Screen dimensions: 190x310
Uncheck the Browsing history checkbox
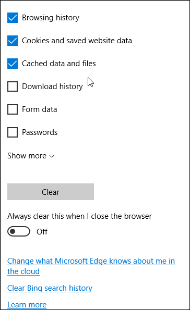click(x=13, y=18)
